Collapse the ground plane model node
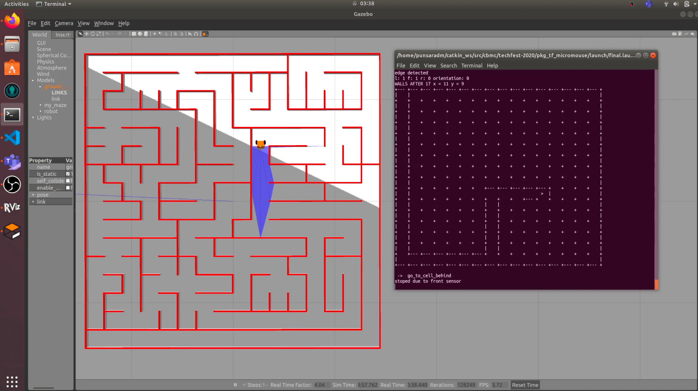This screenshot has height=391, width=698. (x=40, y=87)
